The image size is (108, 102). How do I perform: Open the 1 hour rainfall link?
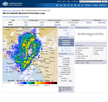42,25
